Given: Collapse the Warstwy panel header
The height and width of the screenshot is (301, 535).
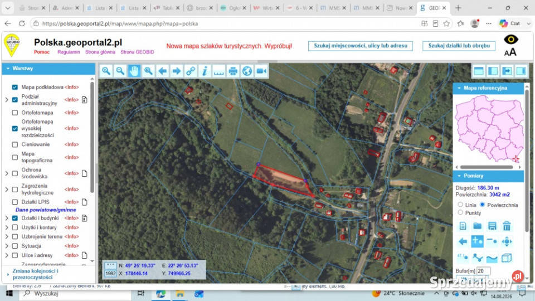Looking at the screenshot, I should point(48,69).
